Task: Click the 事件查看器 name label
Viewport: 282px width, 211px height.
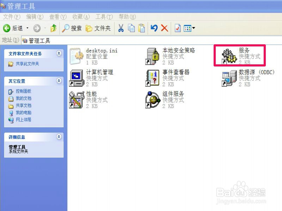Action: point(176,72)
